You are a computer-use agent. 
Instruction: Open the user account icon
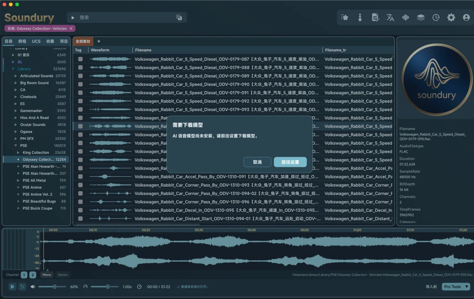466,18
